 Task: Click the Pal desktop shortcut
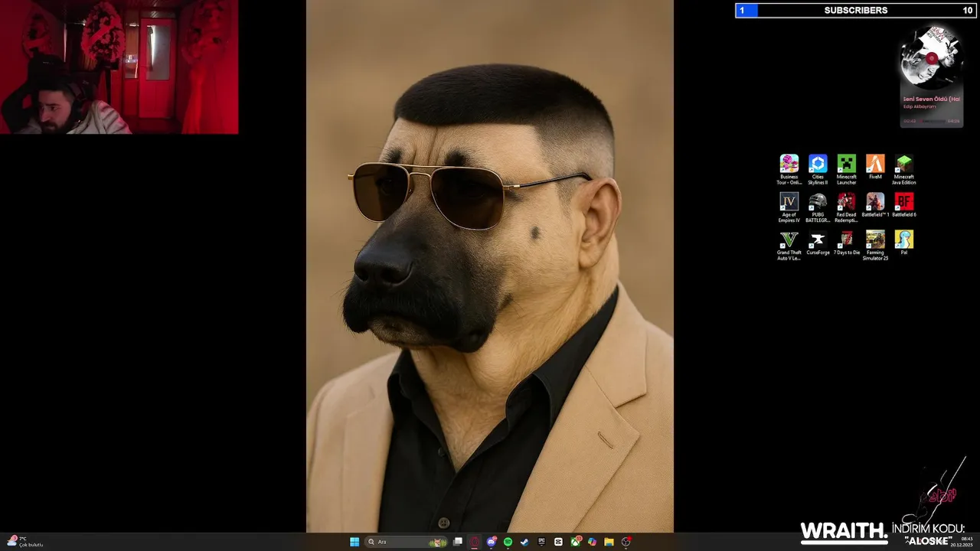pyautogui.click(x=904, y=243)
